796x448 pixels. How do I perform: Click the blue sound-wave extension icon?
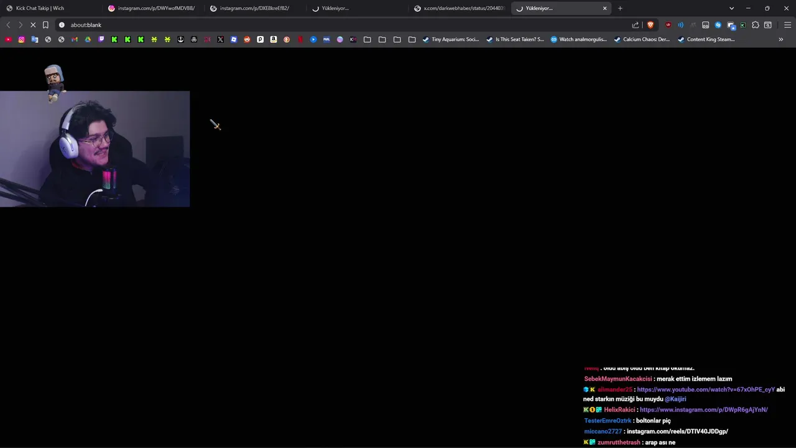[x=680, y=25]
